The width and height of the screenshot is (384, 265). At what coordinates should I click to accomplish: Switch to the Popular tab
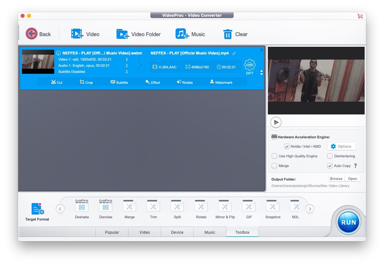coord(112,232)
